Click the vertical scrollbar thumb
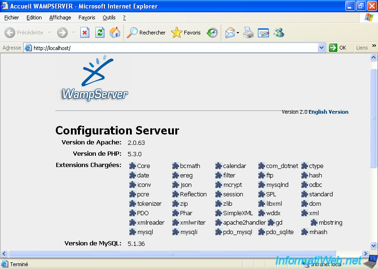 (x=373, y=118)
